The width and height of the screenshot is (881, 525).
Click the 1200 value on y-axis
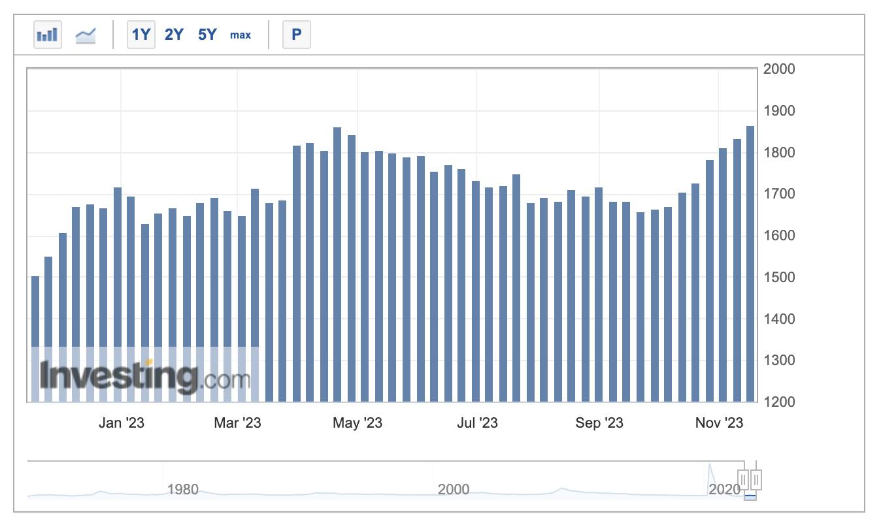(779, 402)
